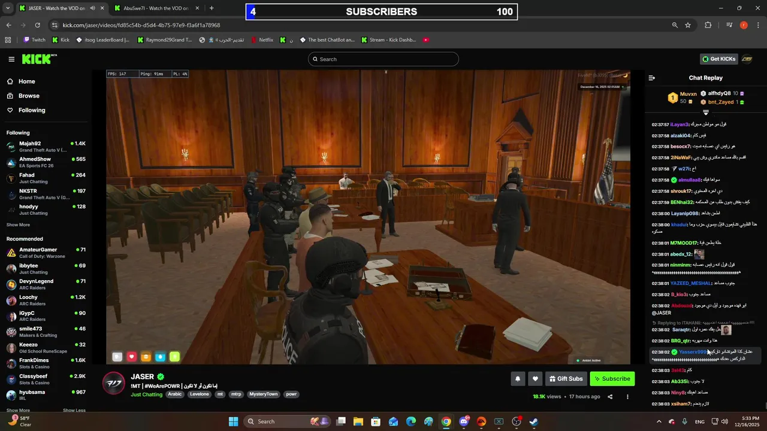Expand the gift leaderboard arrow
Screen dimensions: 767x431
click(x=706, y=113)
